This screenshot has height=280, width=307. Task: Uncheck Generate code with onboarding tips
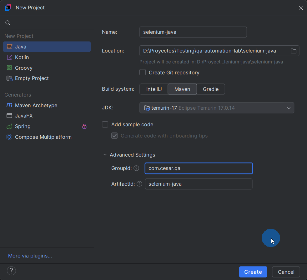[114, 135]
